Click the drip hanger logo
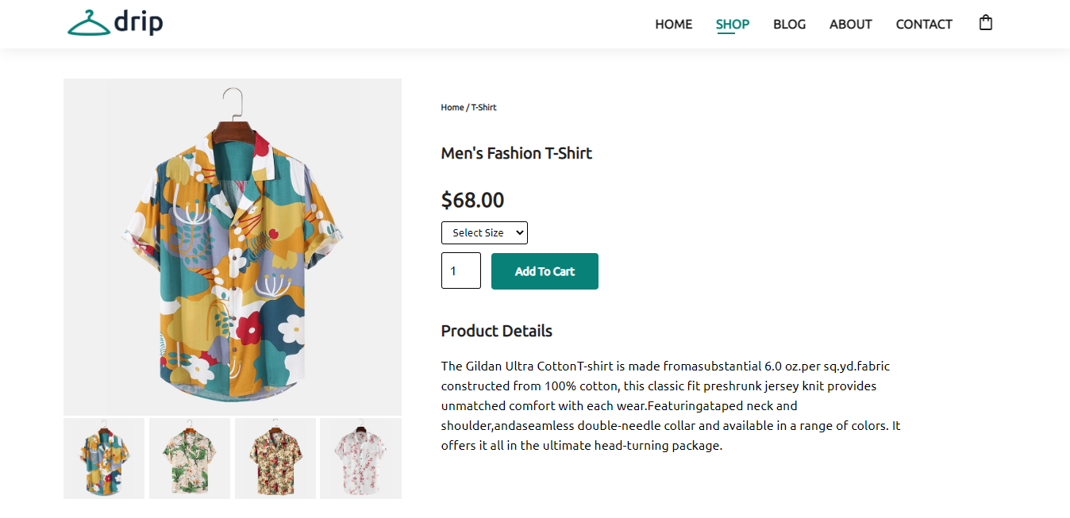The height and width of the screenshot is (518, 1070). coord(115,23)
